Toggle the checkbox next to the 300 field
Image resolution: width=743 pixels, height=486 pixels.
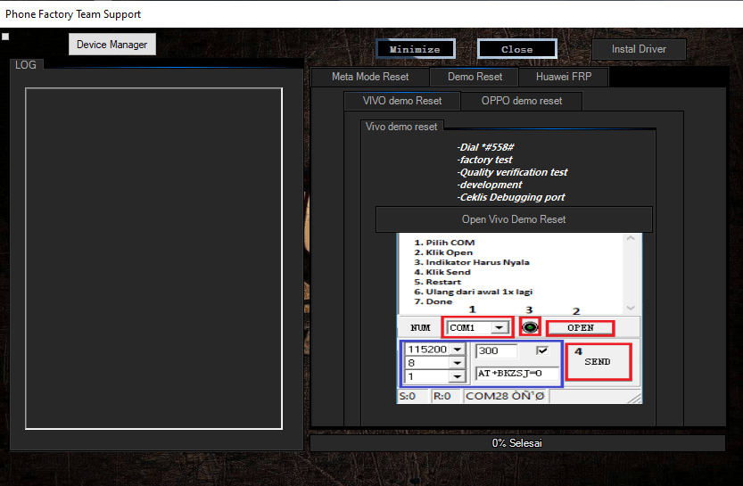[x=542, y=351]
